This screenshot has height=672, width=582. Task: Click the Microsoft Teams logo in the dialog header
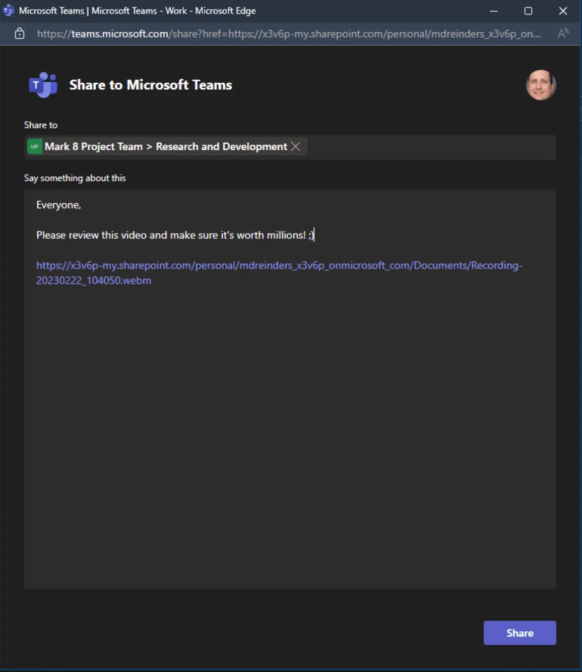pos(42,85)
